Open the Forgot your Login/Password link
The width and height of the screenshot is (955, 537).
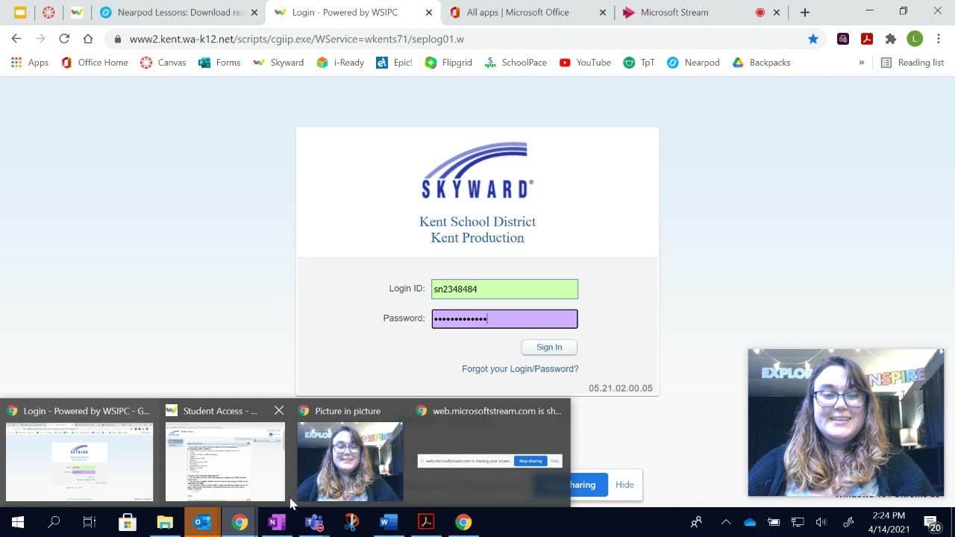click(520, 369)
